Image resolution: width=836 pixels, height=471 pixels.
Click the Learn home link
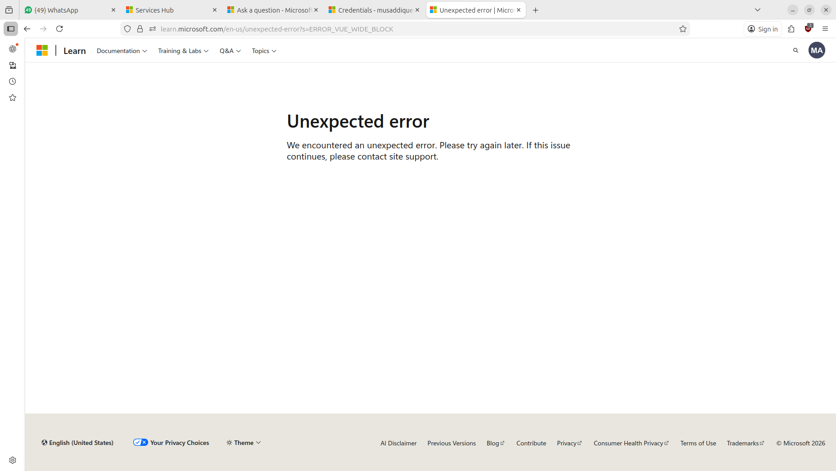75,51
